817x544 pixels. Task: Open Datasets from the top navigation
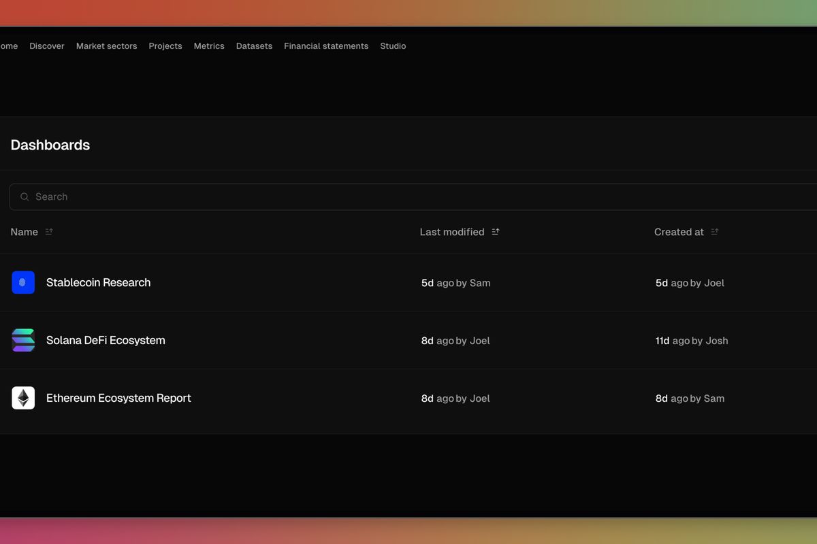coord(254,46)
